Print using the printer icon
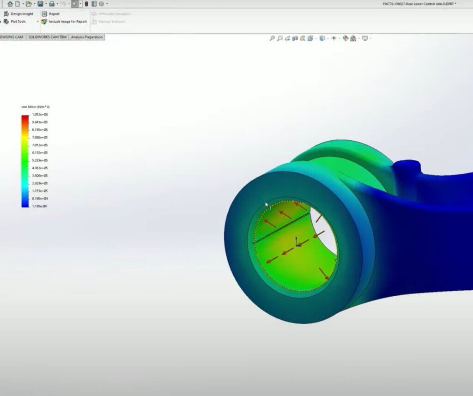This screenshot has width=473, height=396. (52, 4)
